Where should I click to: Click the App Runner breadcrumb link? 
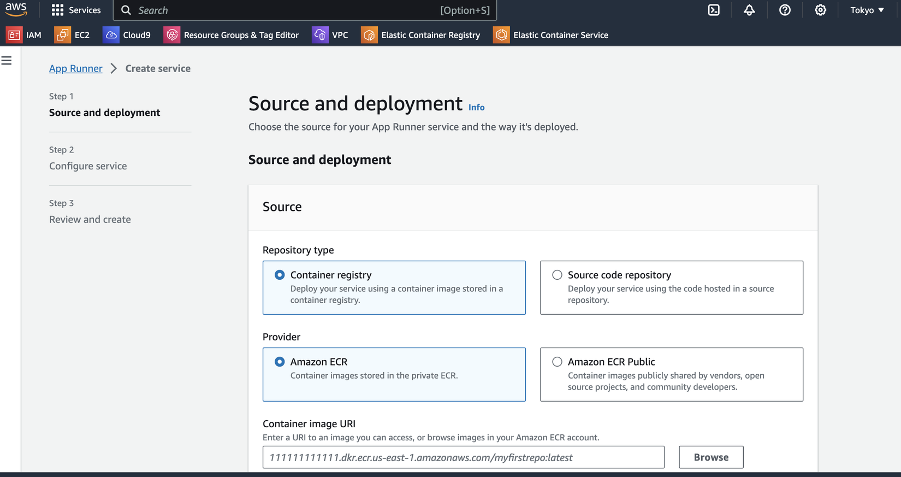(x=75, y=68)
